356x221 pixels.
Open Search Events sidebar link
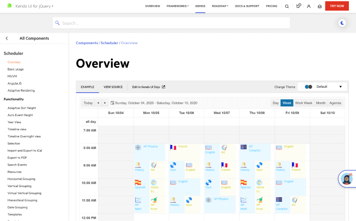pos(17,165)
